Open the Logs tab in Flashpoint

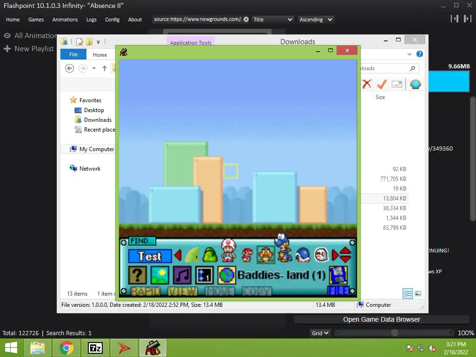point(92,20)
